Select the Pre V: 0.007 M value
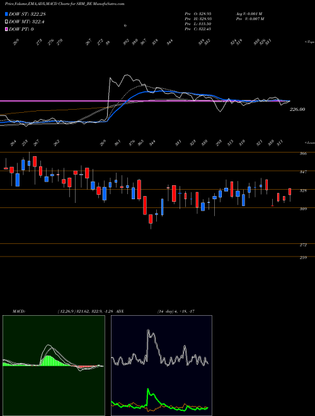Screen dimensions: 315x416 249,18
